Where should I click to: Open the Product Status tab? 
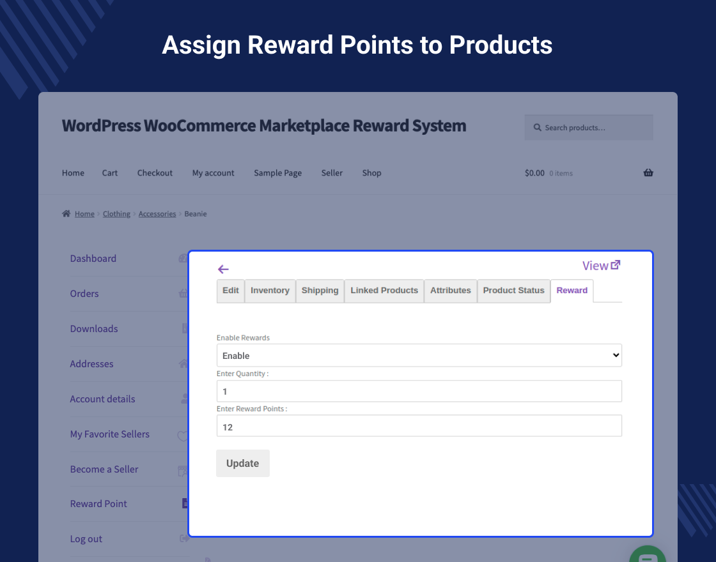[514, 291]
